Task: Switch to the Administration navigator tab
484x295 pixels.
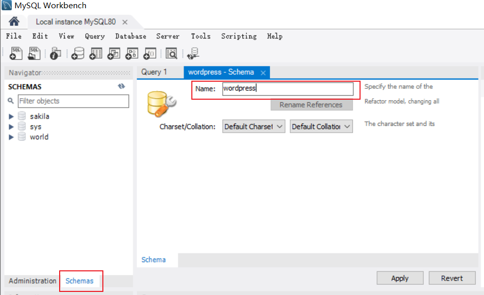Action: click(x=32, y=281)
